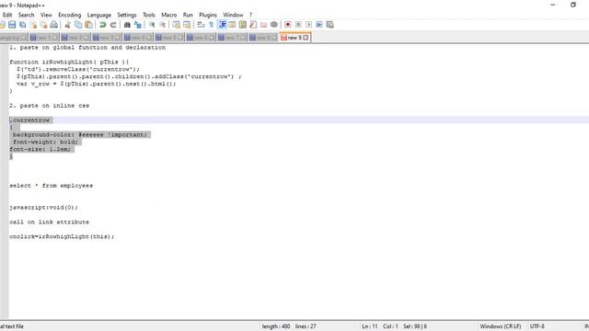Toggle the Function List icon
589x331 pixels.
pyautogui.click(x=253, y=25)
